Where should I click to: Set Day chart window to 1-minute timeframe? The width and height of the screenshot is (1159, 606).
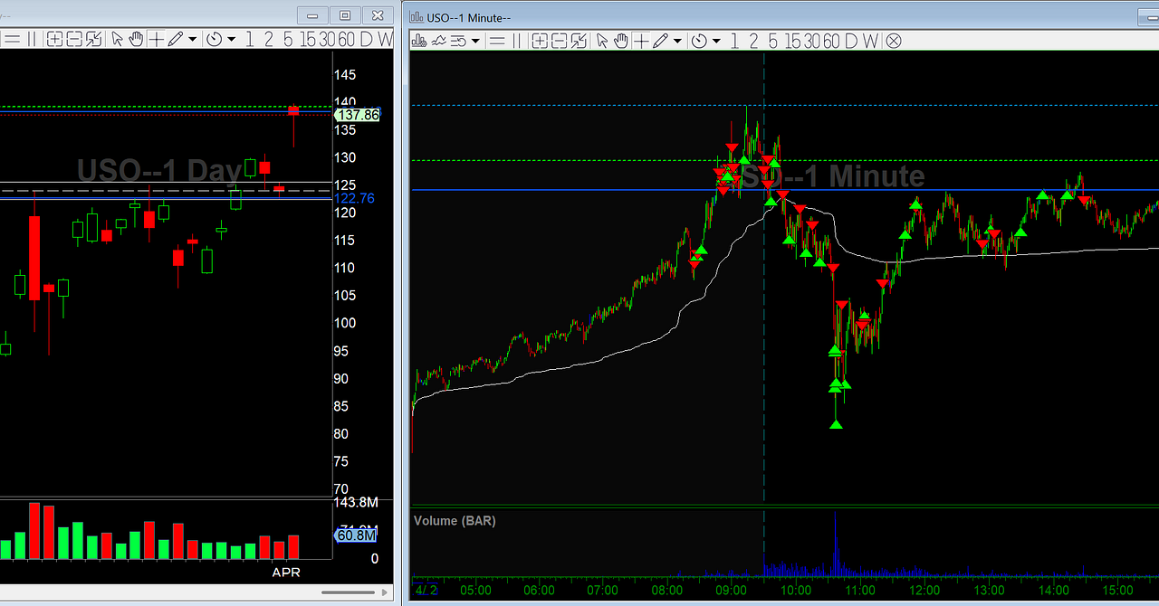pyautogui.click(x=249, y=39)
